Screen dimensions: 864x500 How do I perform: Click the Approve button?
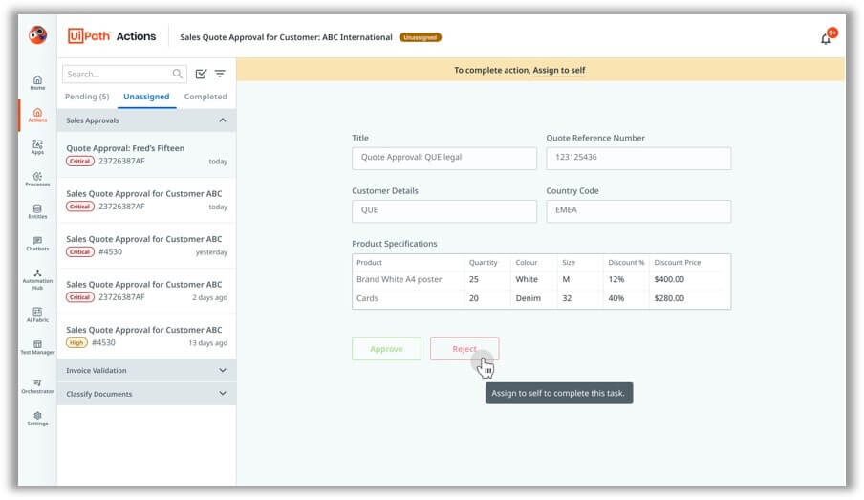(x=386, y=349)
